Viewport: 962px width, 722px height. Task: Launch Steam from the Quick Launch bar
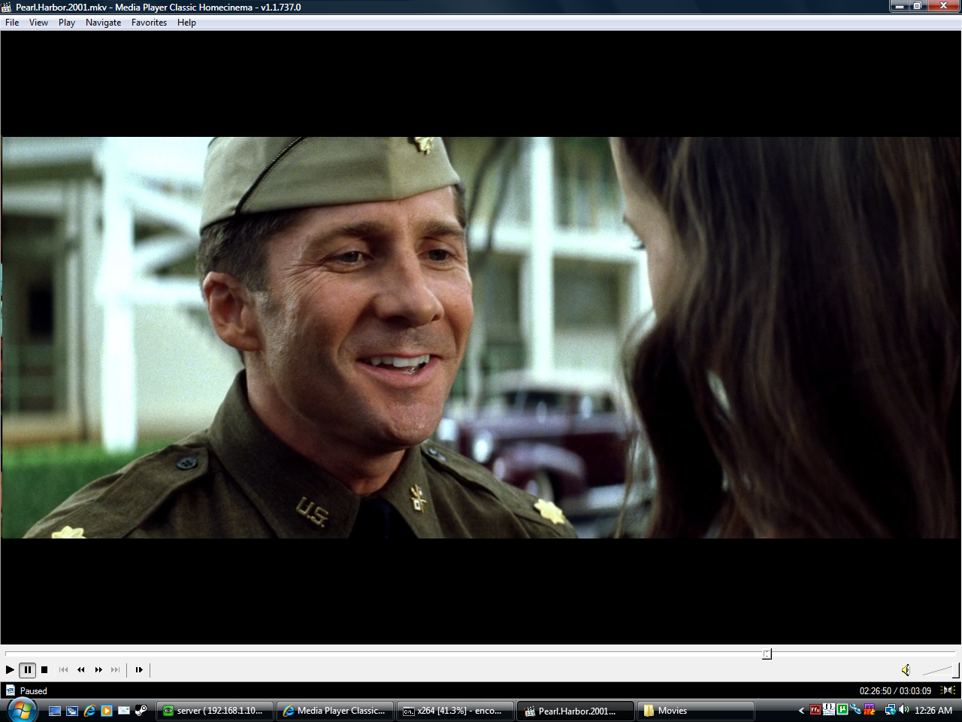(x=141, y=711)
